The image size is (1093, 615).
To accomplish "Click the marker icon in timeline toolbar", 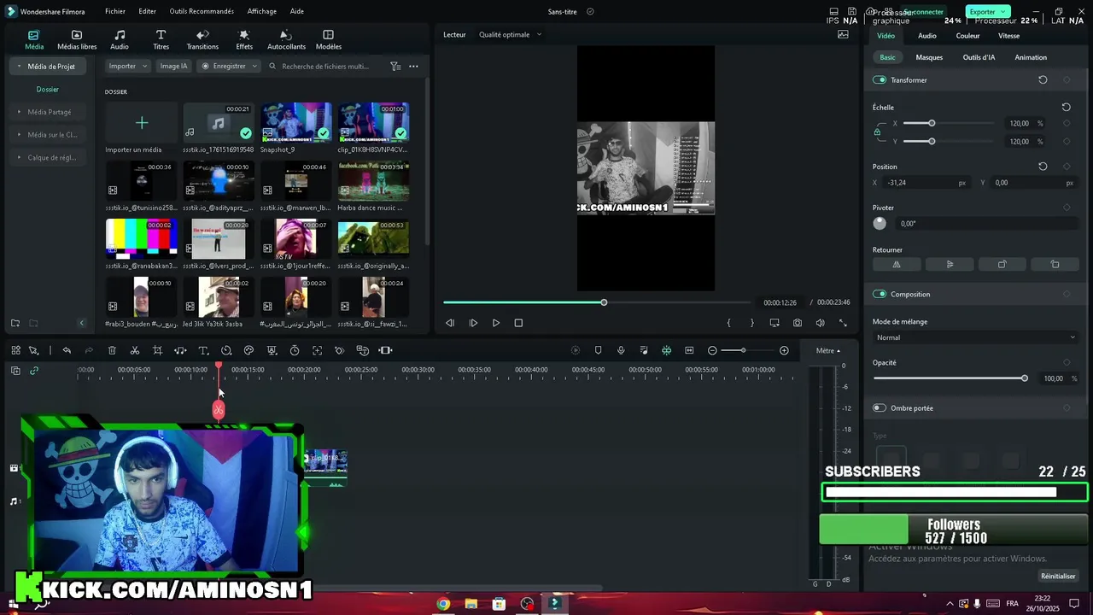I will 598,350.
